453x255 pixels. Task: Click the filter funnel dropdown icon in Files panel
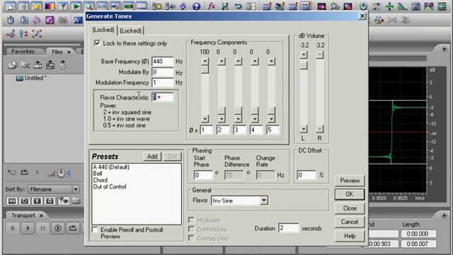pos(64,200)
